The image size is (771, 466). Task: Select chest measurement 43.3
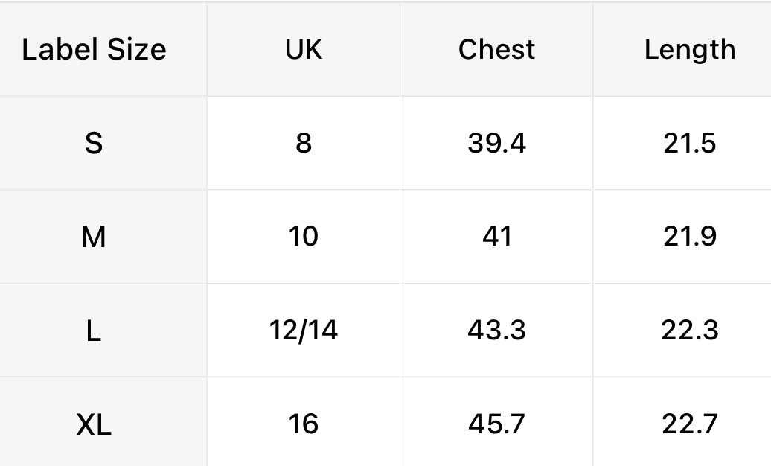pyautogui.click(x=496, y=331)
